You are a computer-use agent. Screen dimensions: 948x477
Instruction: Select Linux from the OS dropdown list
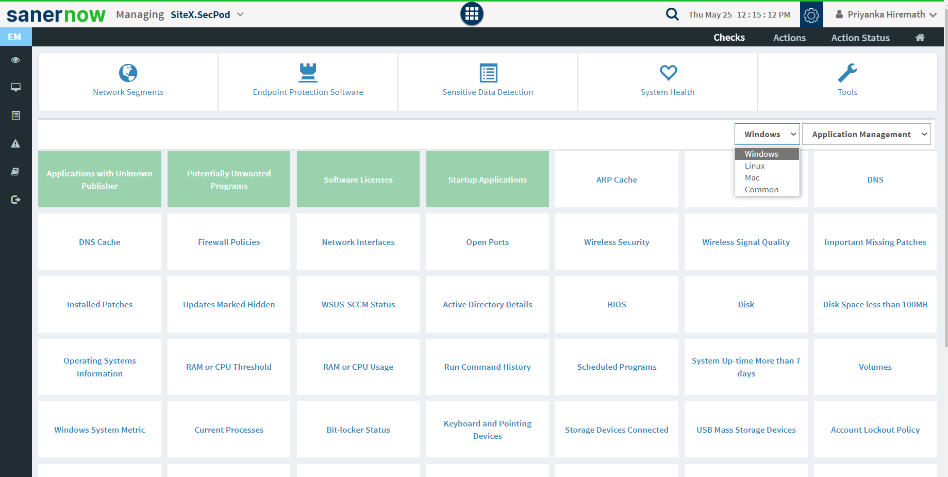tap(755, 166)
